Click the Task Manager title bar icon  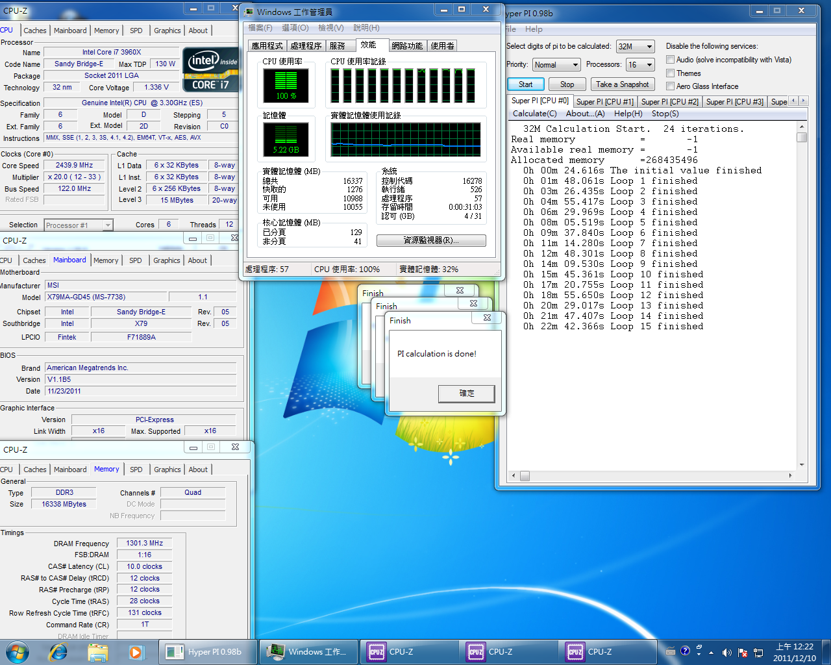click(249, 12)
